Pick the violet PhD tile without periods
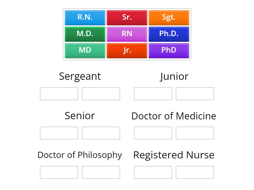254x190 pixels. pyautogui.click(x=169, y=50)
